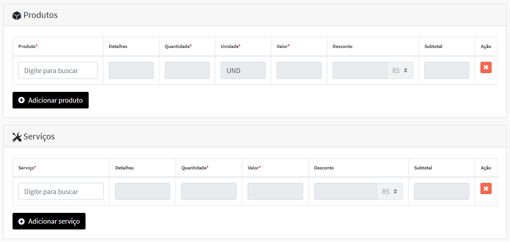The image size is (510, 242).
Task: Click the Produtos box icon
Action: [17, 15]
